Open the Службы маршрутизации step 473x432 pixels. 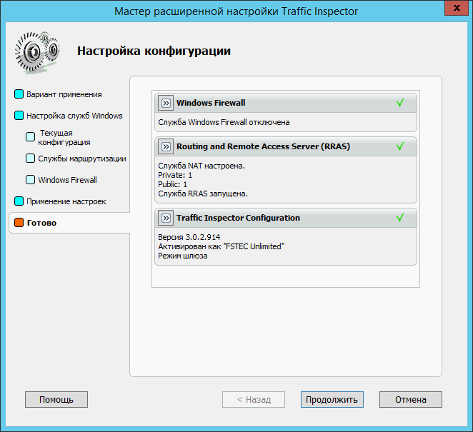(x=82, y=159)
